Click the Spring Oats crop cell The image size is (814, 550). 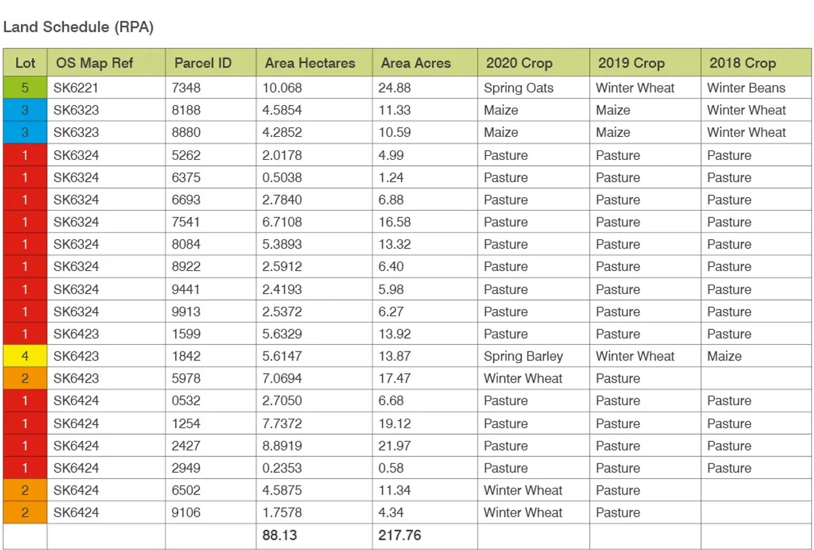(534, 87)
